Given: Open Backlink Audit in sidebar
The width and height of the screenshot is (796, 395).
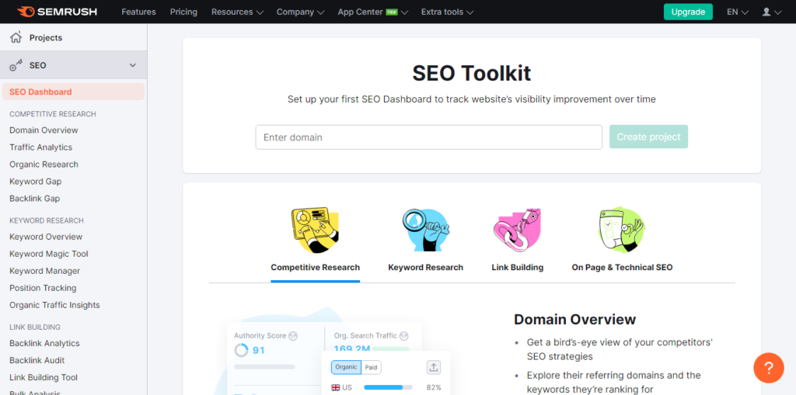Looking at the screenshot, I should pos(37,361).
